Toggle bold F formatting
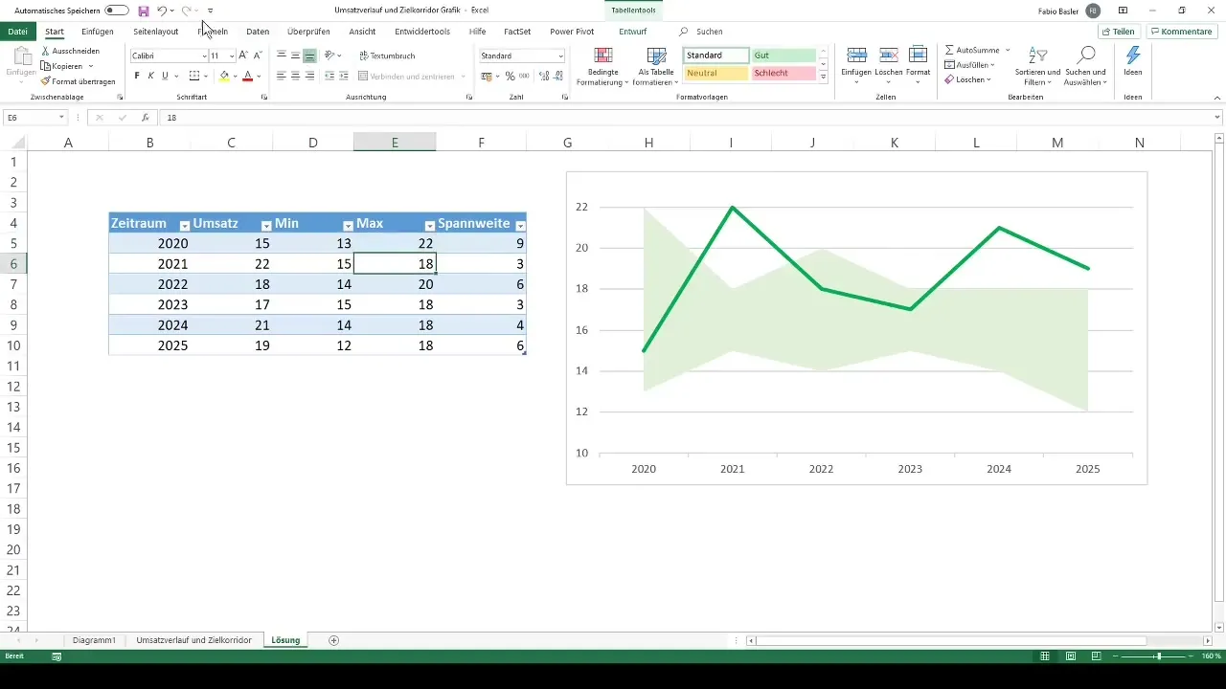This screenshot has width=1226, height=689. pos(137,76)
